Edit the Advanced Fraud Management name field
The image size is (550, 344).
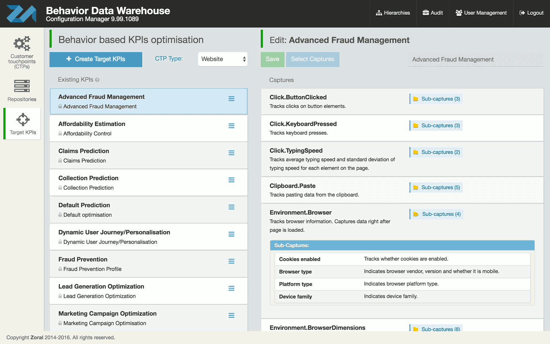[475, 59]
